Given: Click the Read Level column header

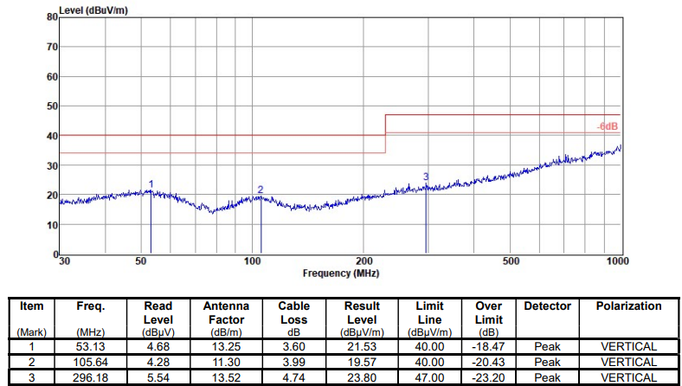Looking at the screenshot, I should point(158,312).
